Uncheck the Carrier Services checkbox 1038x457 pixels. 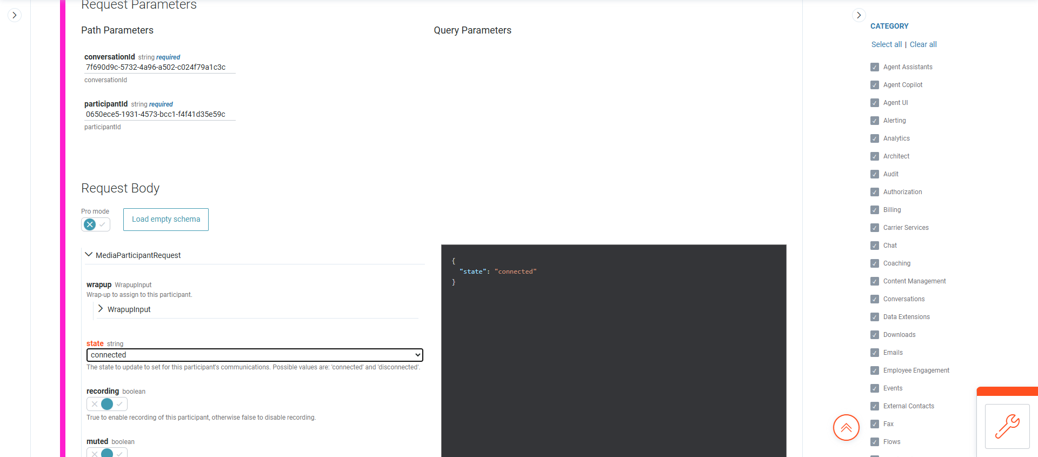(x=875, y=228)
